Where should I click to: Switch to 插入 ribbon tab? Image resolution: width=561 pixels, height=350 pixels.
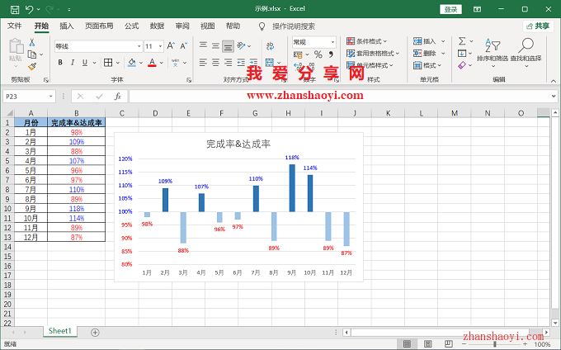click(x=67, y=26)
